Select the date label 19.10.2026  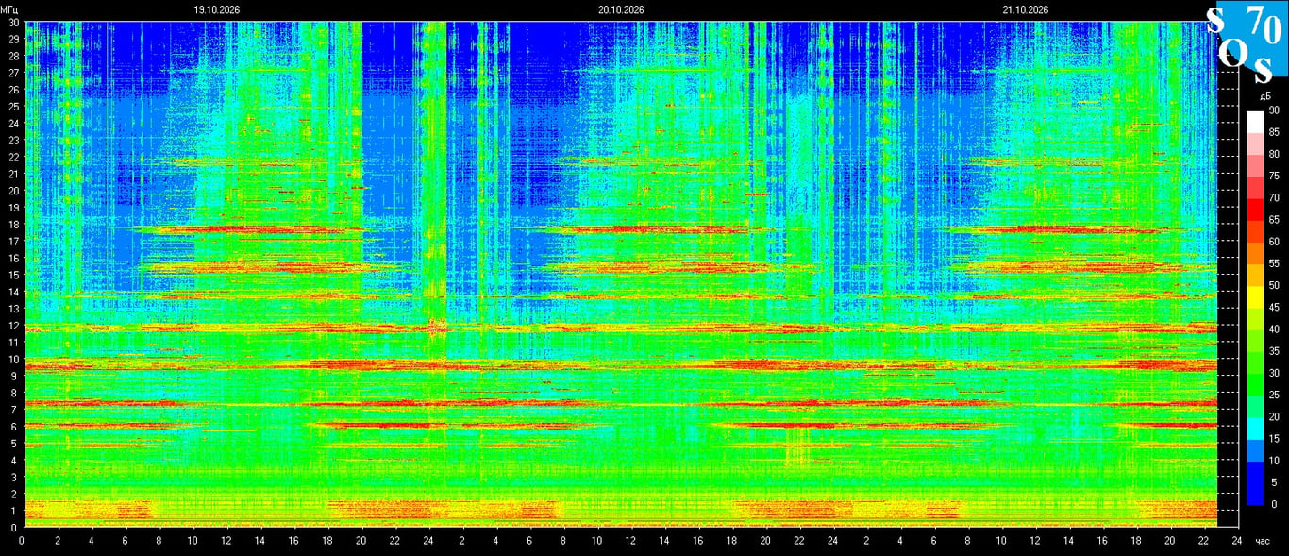click(x=217, y=9)
